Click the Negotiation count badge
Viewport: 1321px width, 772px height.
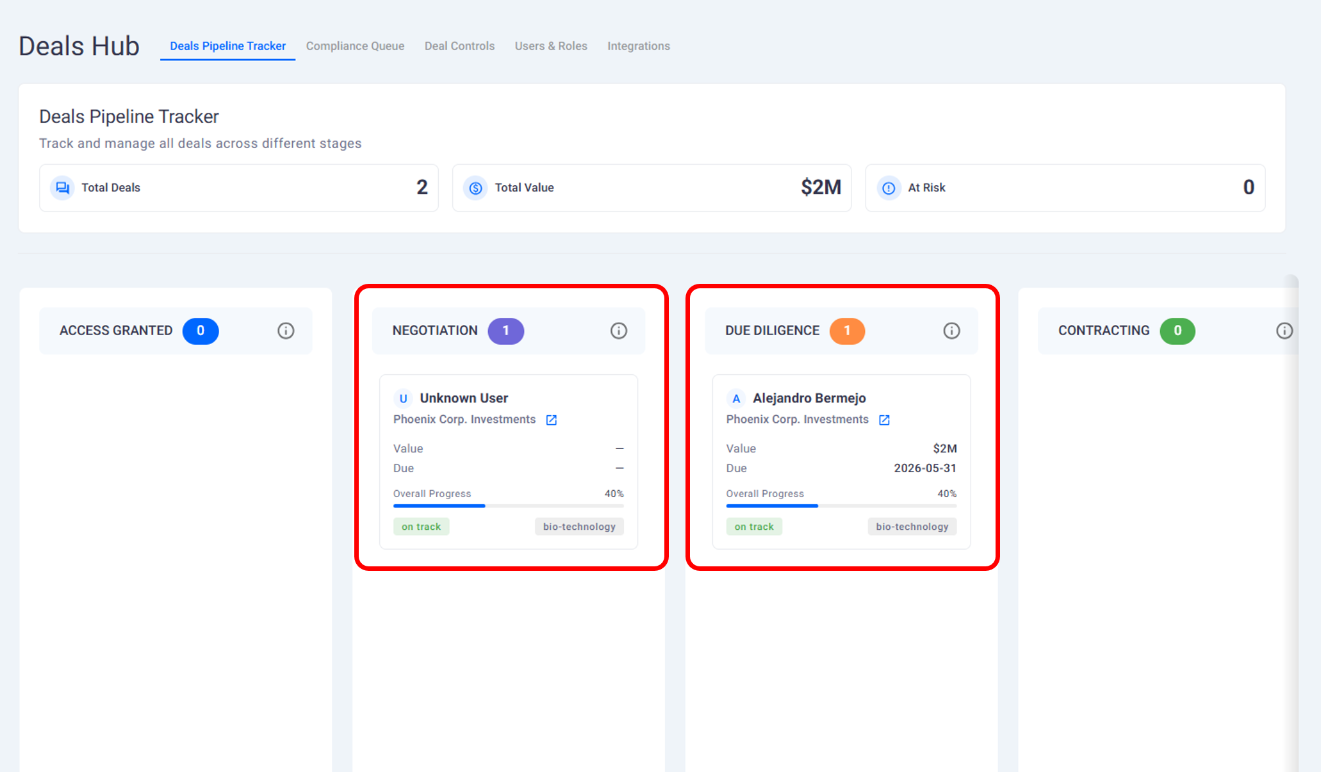coord(505,331)
